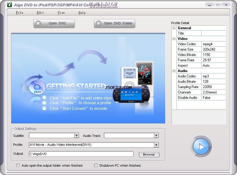Start conversion with the round play button

coord(201,146)
